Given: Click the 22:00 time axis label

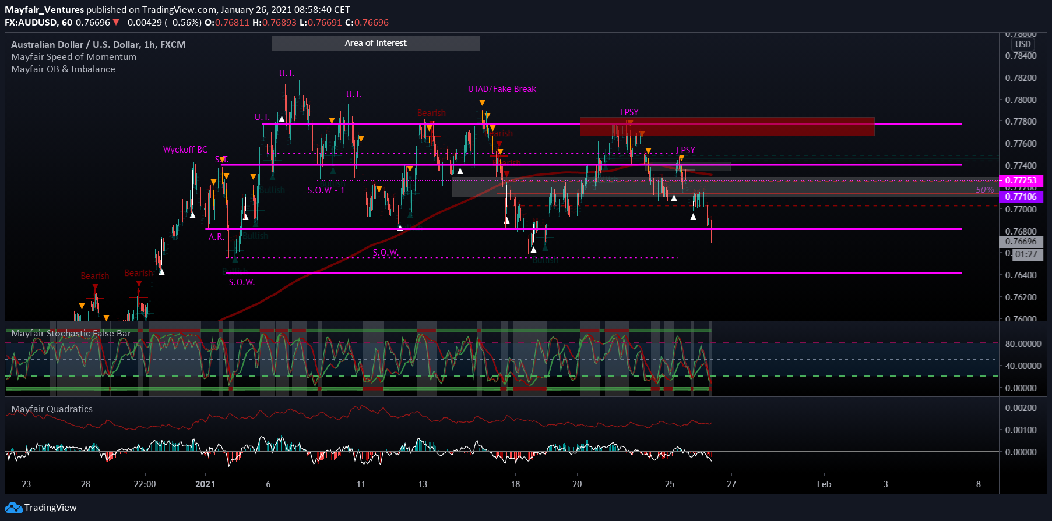Looking at the screenshot, I should [145, 484].
